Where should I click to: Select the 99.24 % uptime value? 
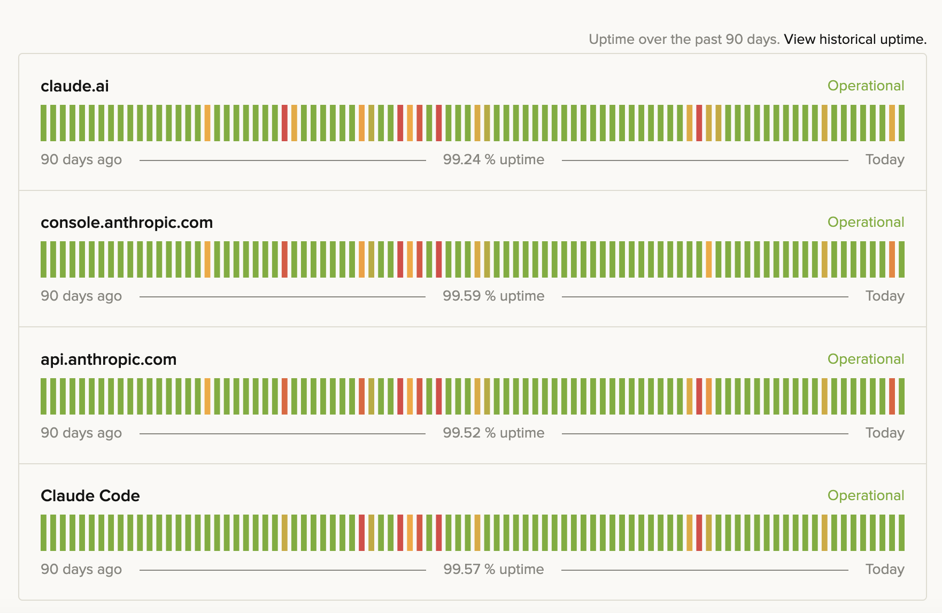tap(493, 159)
